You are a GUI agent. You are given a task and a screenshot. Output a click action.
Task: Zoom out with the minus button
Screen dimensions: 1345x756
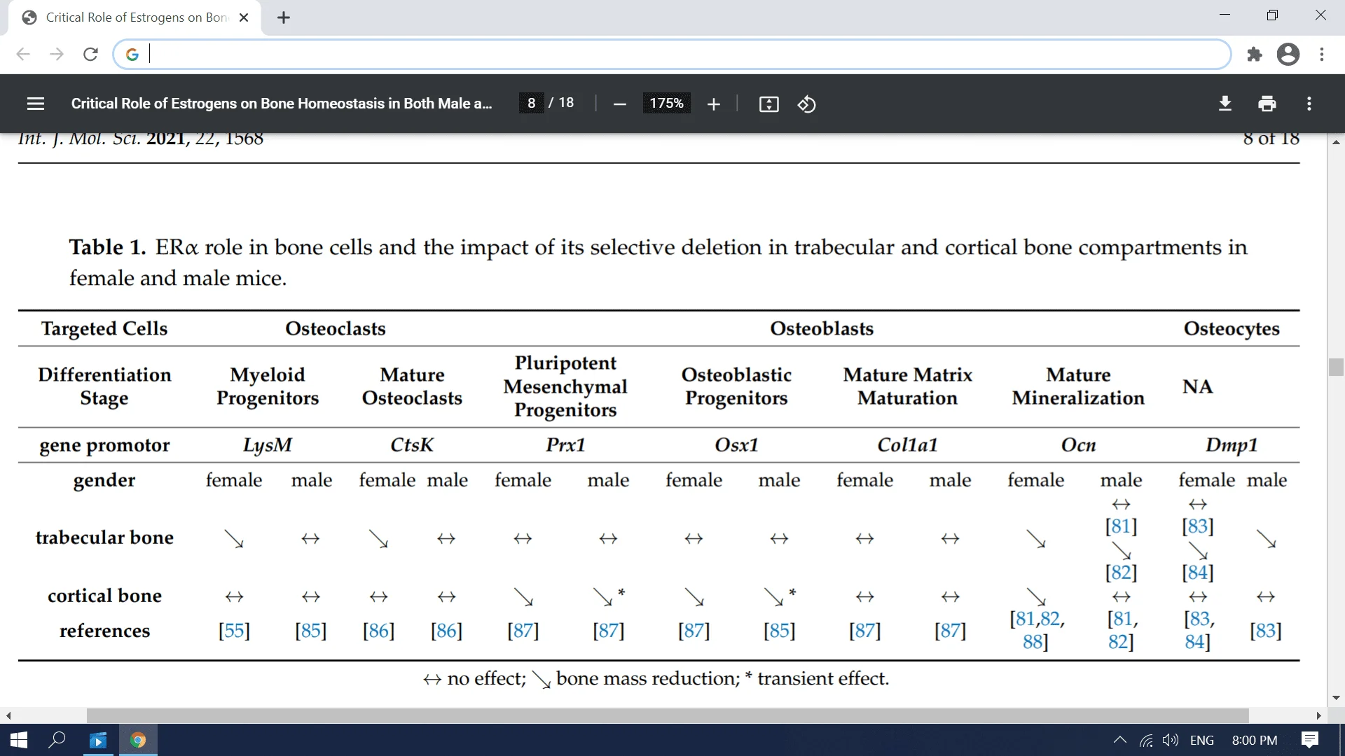pyautogui.click(x=619, y=104)
